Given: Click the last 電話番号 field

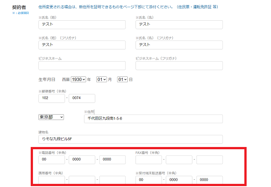Looking at the screenshot, I should [112, 160].
